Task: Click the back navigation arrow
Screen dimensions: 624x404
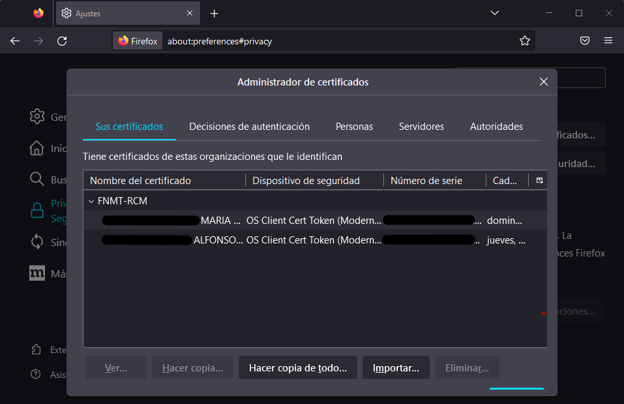Action: 15,41
